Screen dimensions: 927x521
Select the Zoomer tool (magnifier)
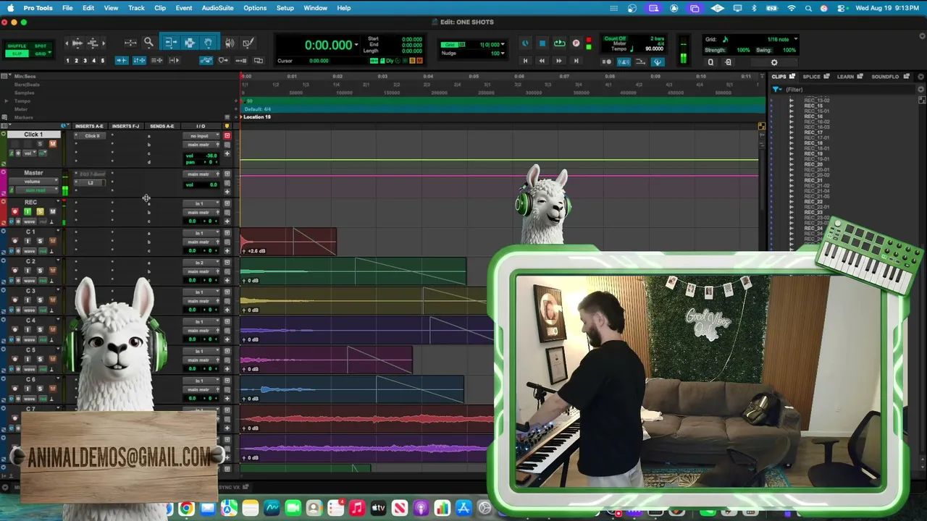[x=148, y=43]
